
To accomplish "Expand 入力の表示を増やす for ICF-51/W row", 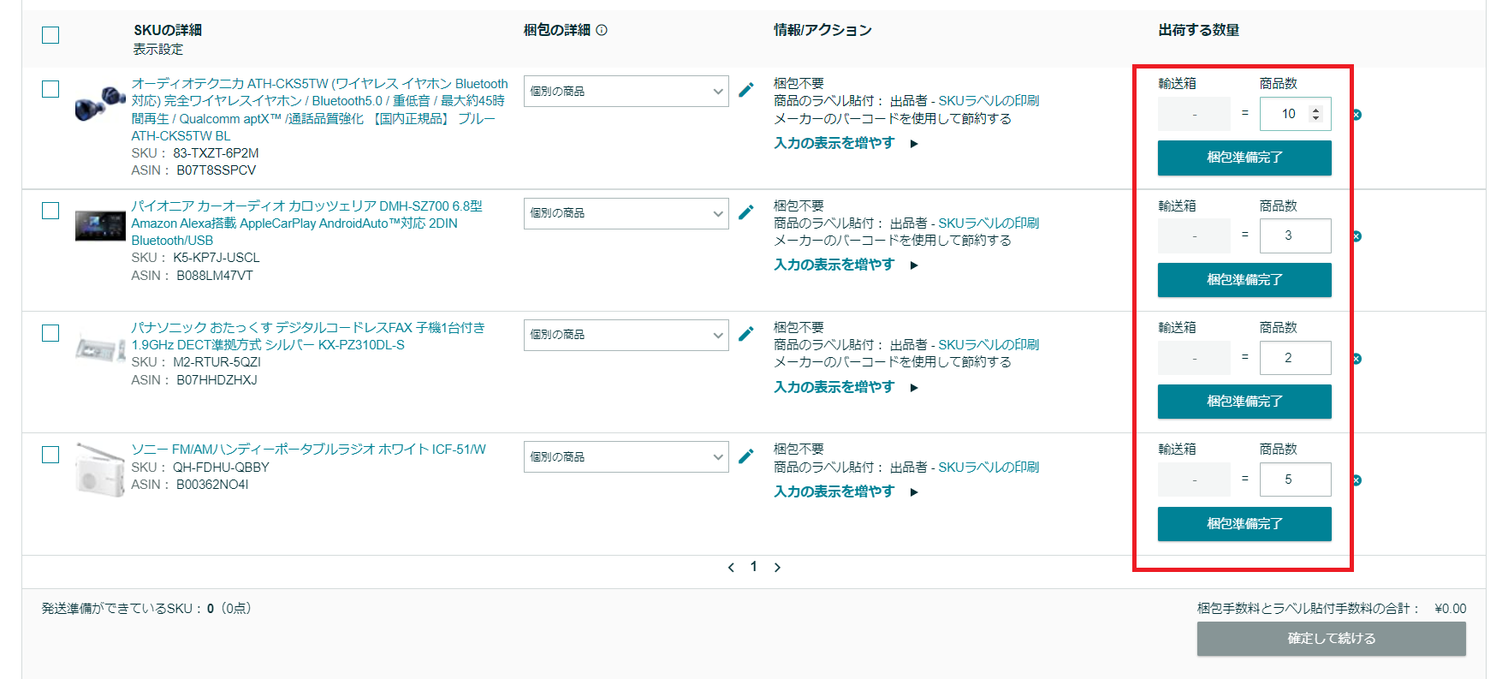I will (846, 491).
